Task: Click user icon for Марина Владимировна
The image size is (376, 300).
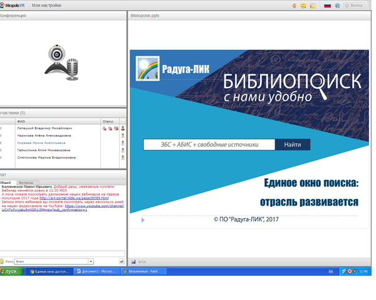Action: [x=123, y=157]
